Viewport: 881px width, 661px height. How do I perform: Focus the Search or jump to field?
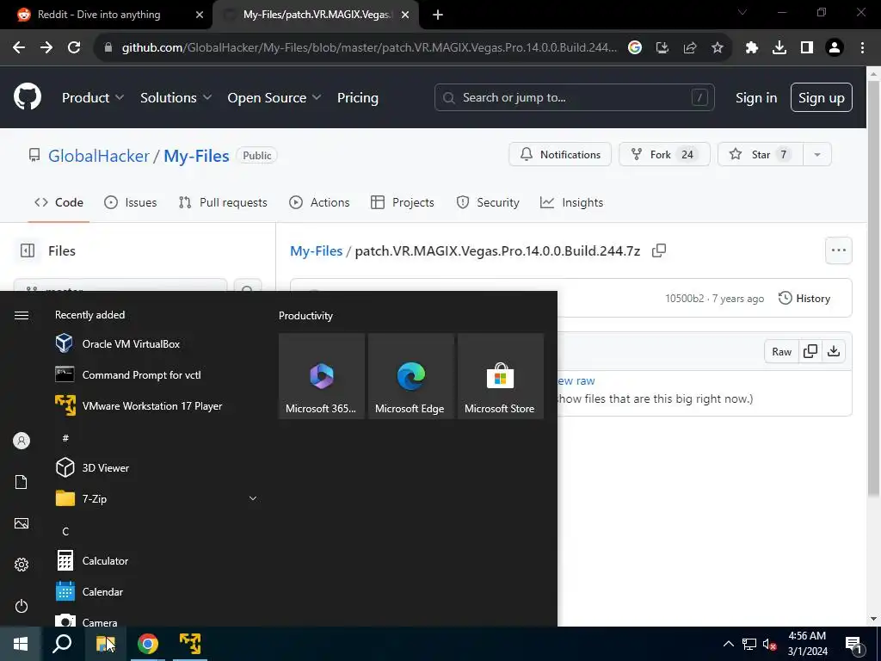[574, 97]
